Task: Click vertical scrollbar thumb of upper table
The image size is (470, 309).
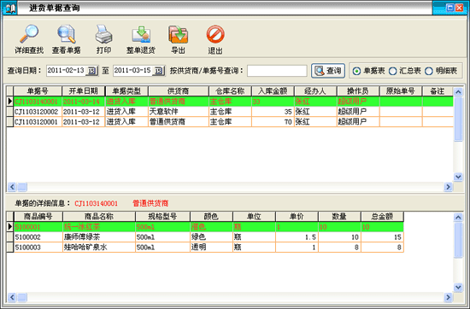Action: pyautogui.click(x=458, y=119)
